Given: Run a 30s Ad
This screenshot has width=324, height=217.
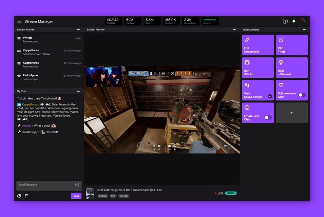Looking at the screenshot, I should tap(258, 68).
